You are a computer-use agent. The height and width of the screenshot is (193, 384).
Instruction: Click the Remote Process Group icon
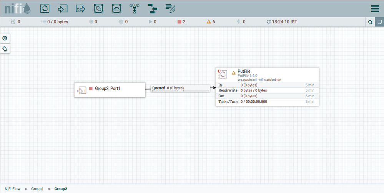point(116,8)
